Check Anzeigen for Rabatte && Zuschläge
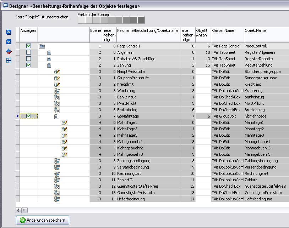The height and width of the screenshot is (228, 289). pos(29,59)
